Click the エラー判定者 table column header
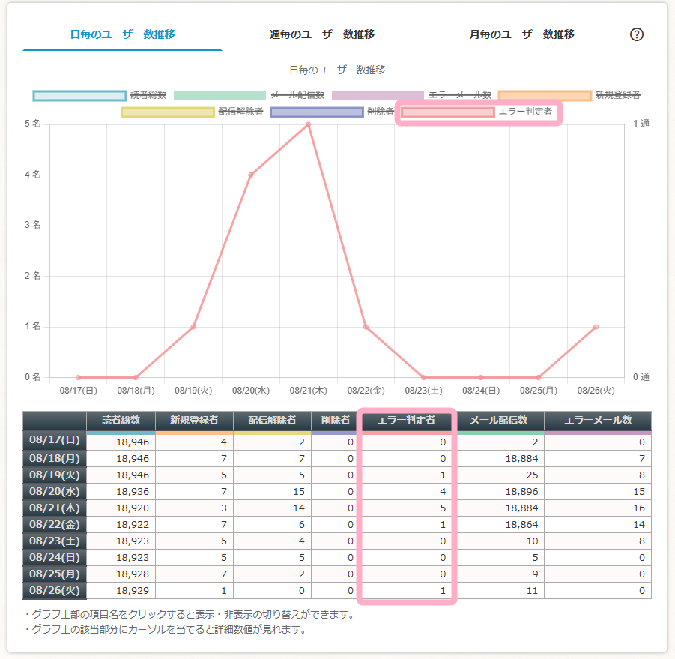675x659 pixels. tap(406, 421)
